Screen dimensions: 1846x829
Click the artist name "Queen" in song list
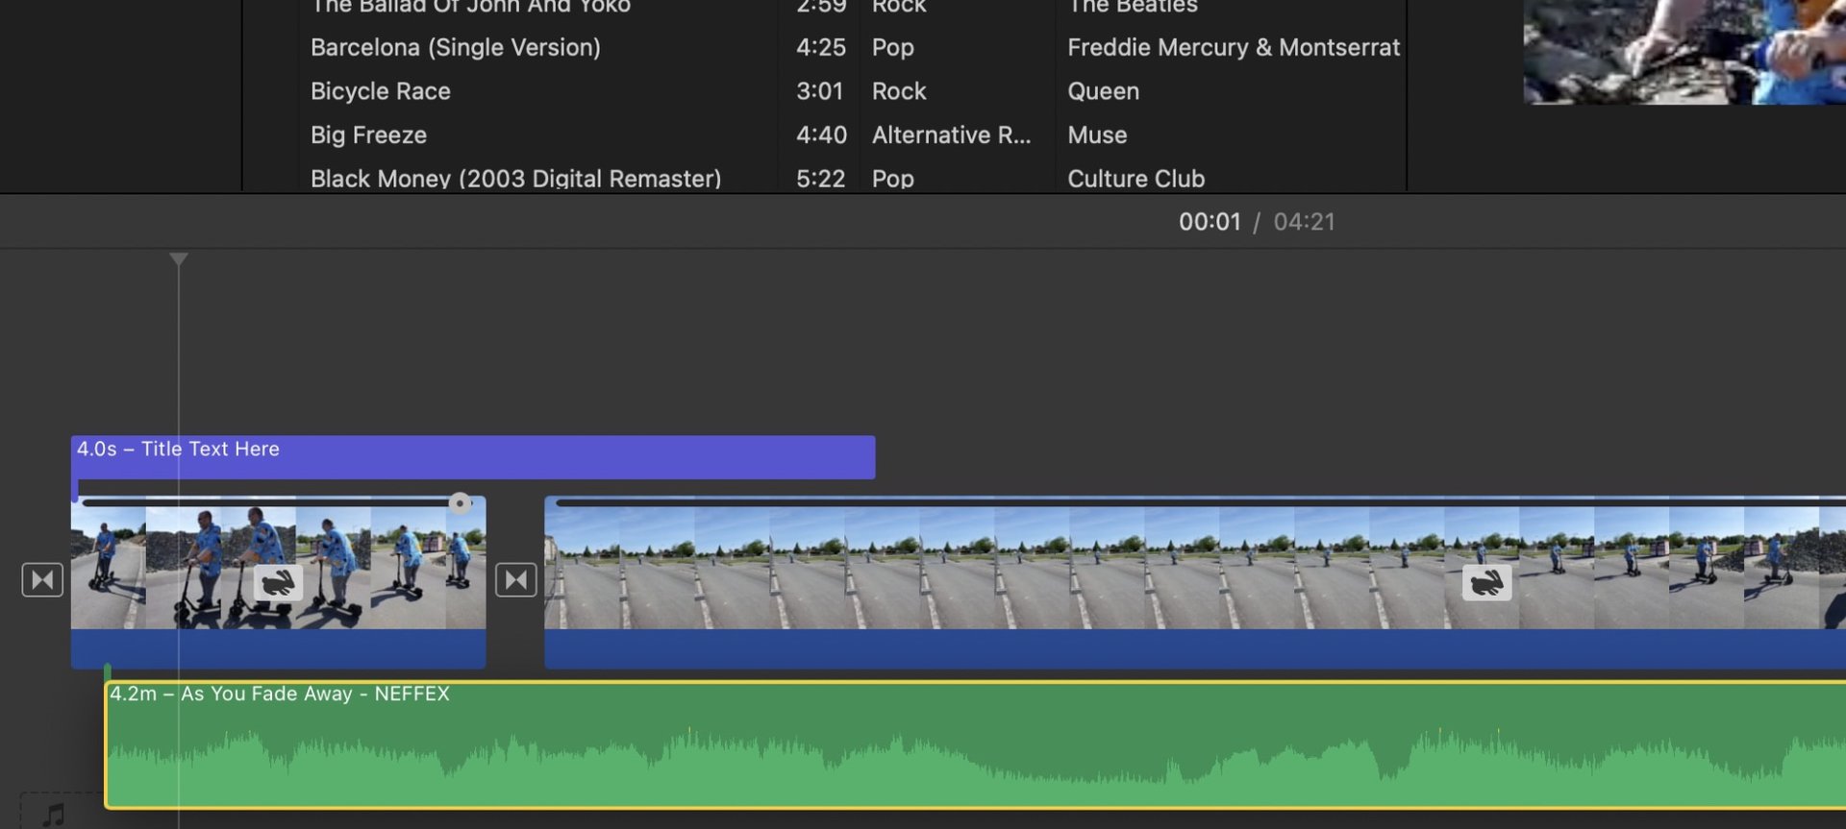pos(1103,91)
